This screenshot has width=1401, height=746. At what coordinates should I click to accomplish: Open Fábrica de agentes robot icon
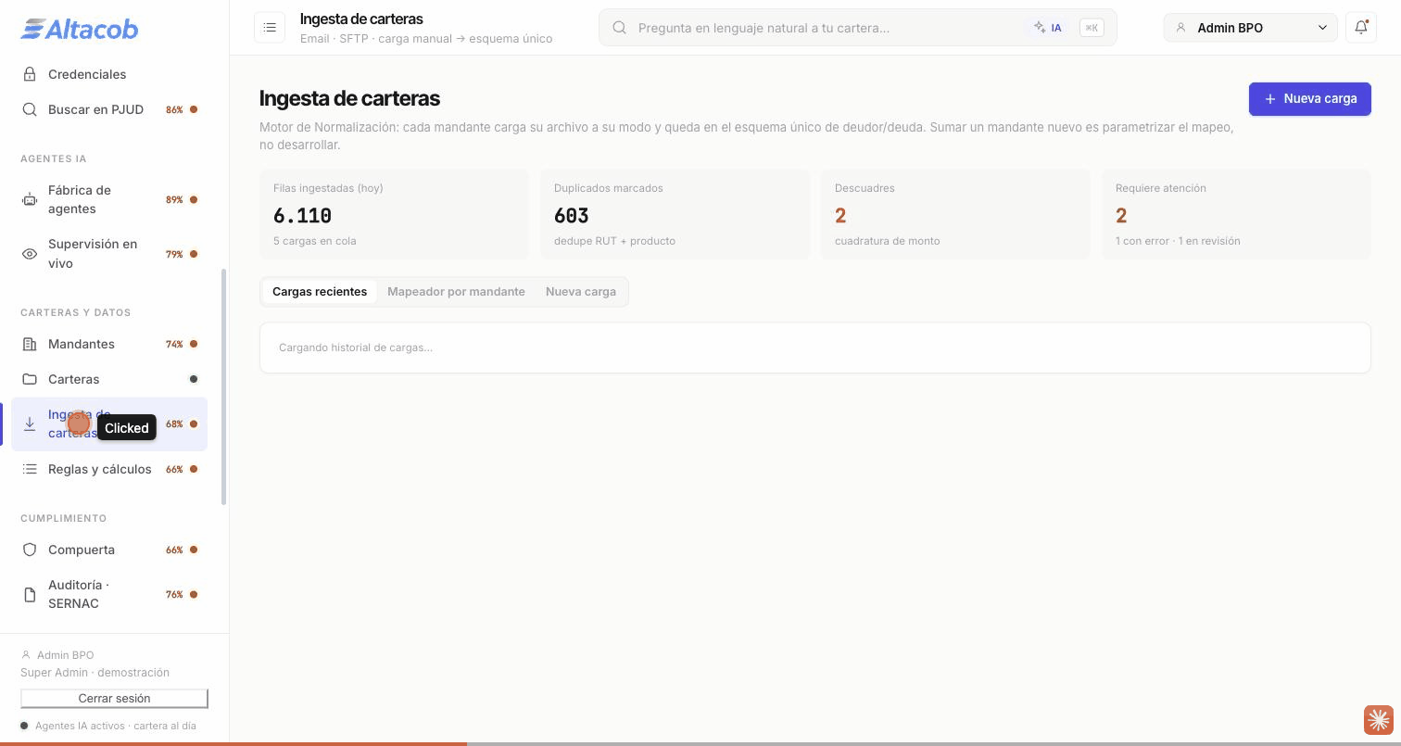(30, 199)
